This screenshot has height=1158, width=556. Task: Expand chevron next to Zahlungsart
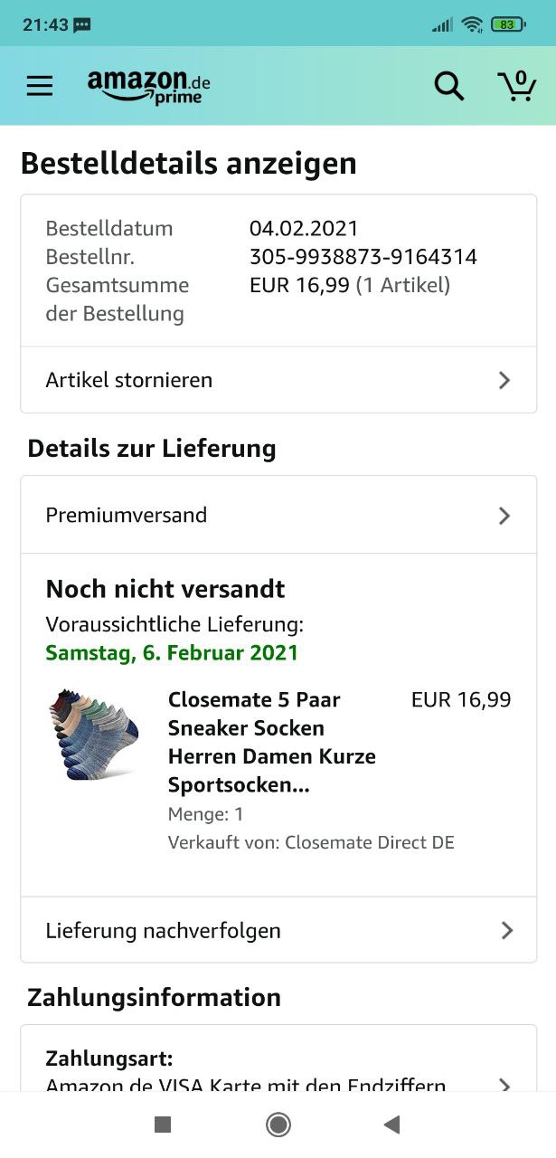pos(504,1084)
